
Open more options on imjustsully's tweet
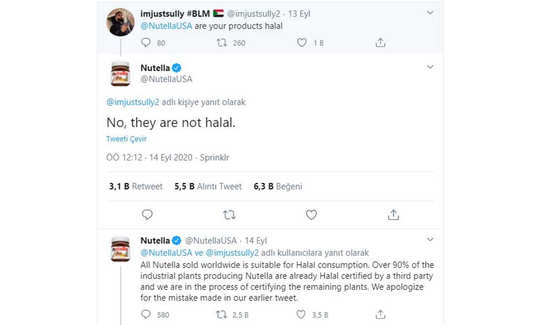click(x=430, y=12)
